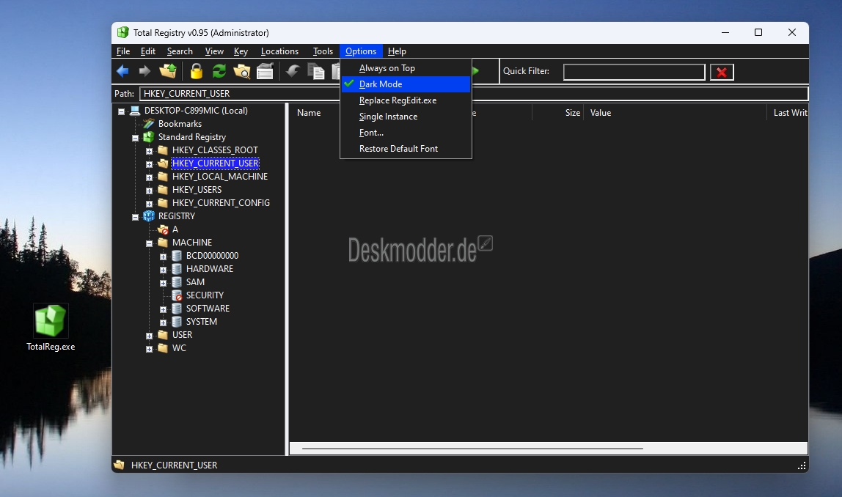The width and height of the screenshot is (842, 497).
Task: Clear quick filter with red X
Action: (722, 72)
